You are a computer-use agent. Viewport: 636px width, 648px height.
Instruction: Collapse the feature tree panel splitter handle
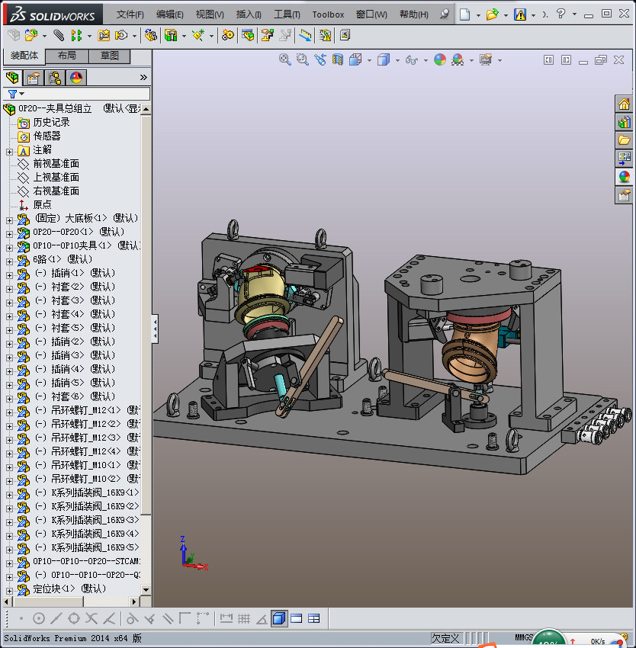click(x=156, y=329)
